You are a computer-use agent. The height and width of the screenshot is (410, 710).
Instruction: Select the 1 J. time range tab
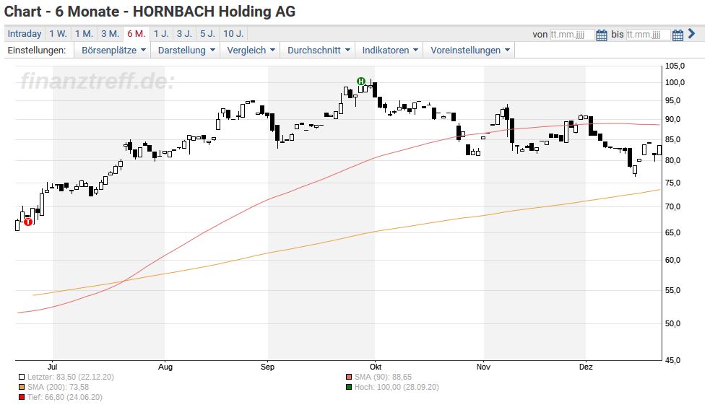pyautogui.click(x=161, y=34)
